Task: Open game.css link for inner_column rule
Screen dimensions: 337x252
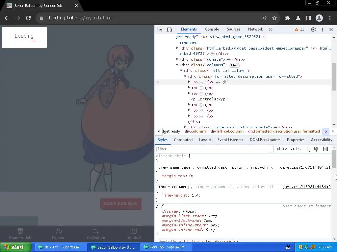Action: pos(306,187)
